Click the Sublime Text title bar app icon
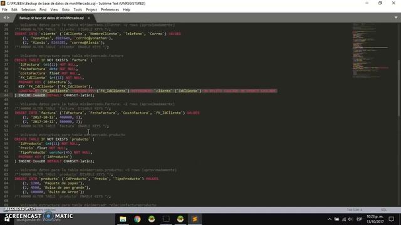The image size is (401, 225). pos(3,3)
